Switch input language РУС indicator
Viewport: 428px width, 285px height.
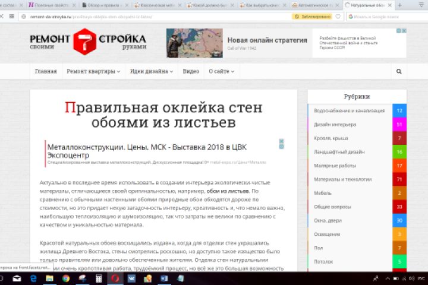(x=421, y=278)
